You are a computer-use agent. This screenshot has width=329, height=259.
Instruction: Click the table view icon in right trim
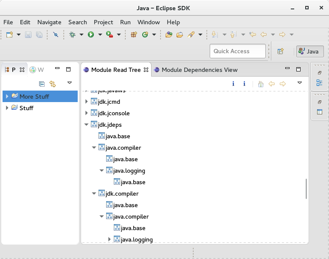(x=320, y=112)
